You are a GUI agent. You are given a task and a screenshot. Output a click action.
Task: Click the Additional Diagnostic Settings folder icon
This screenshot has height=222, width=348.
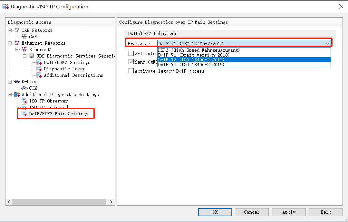click(x=17, y=94)
